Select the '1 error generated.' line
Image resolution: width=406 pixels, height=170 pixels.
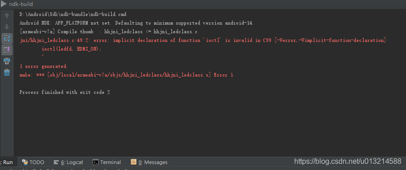coord(43,67)
